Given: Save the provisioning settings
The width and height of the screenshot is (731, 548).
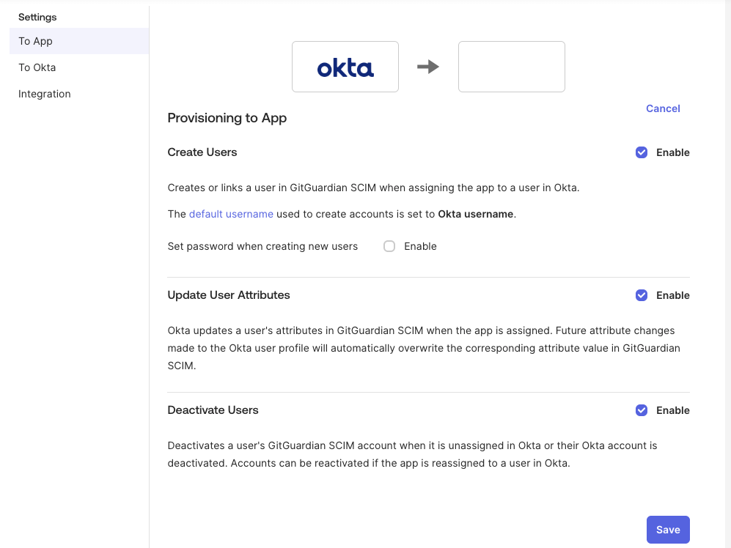Looking at the screenshot, I should [x=667, y=529].
